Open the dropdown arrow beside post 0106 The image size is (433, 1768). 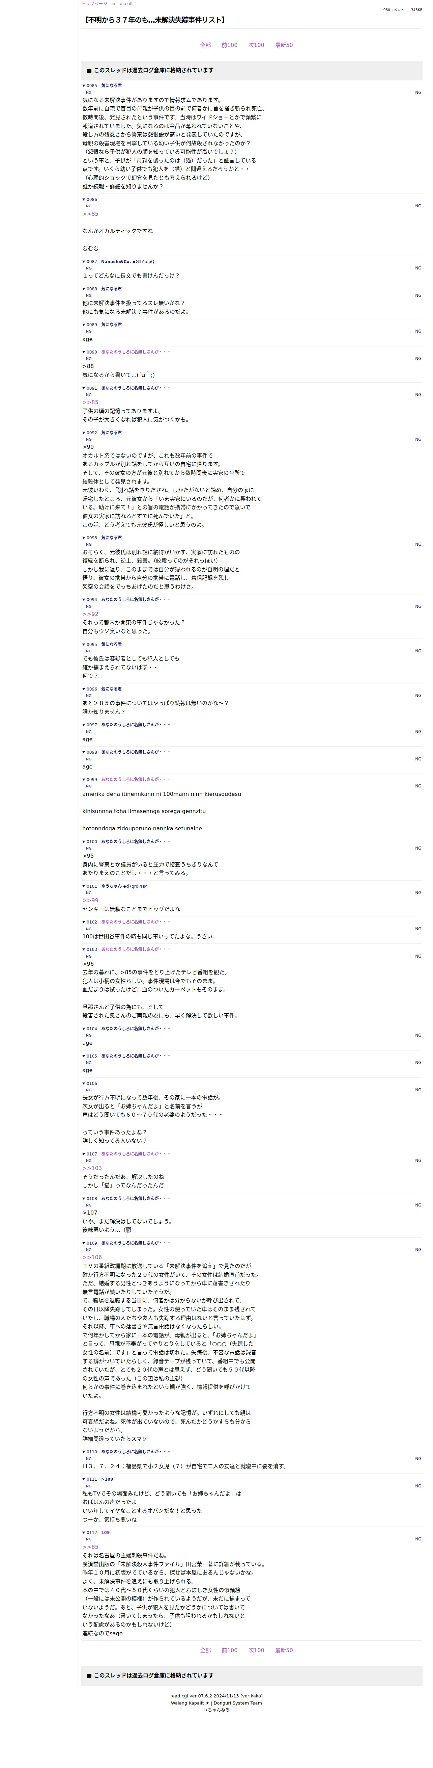(84, 1083)
